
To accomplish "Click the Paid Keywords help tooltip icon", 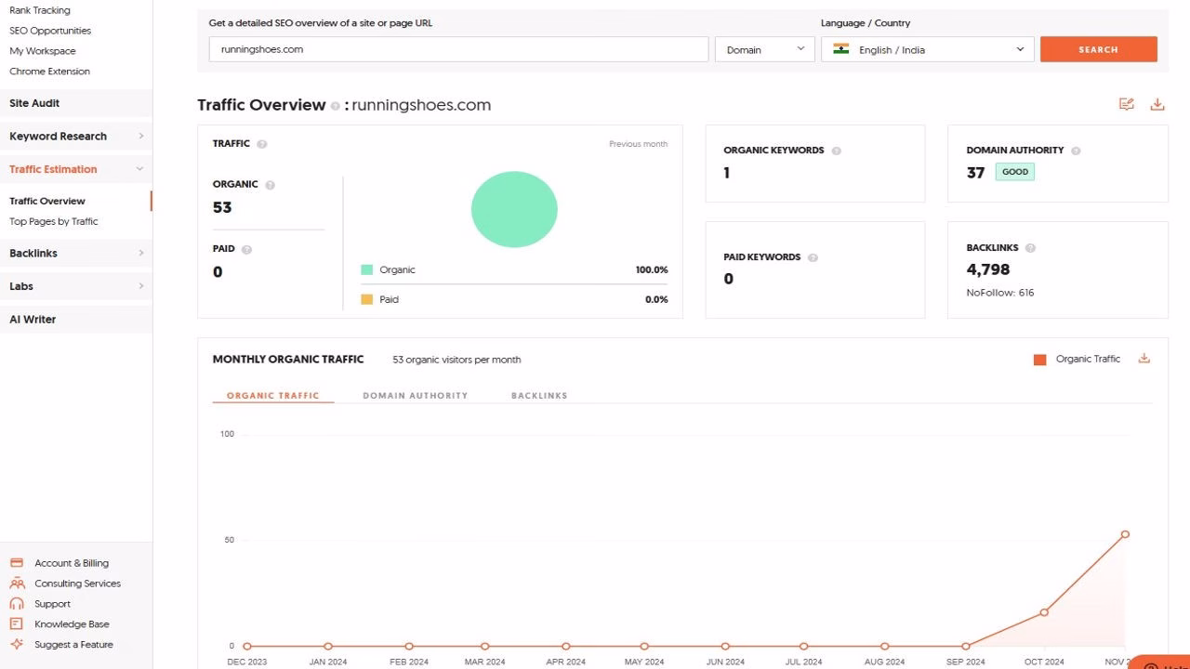I will pos(813,256).
